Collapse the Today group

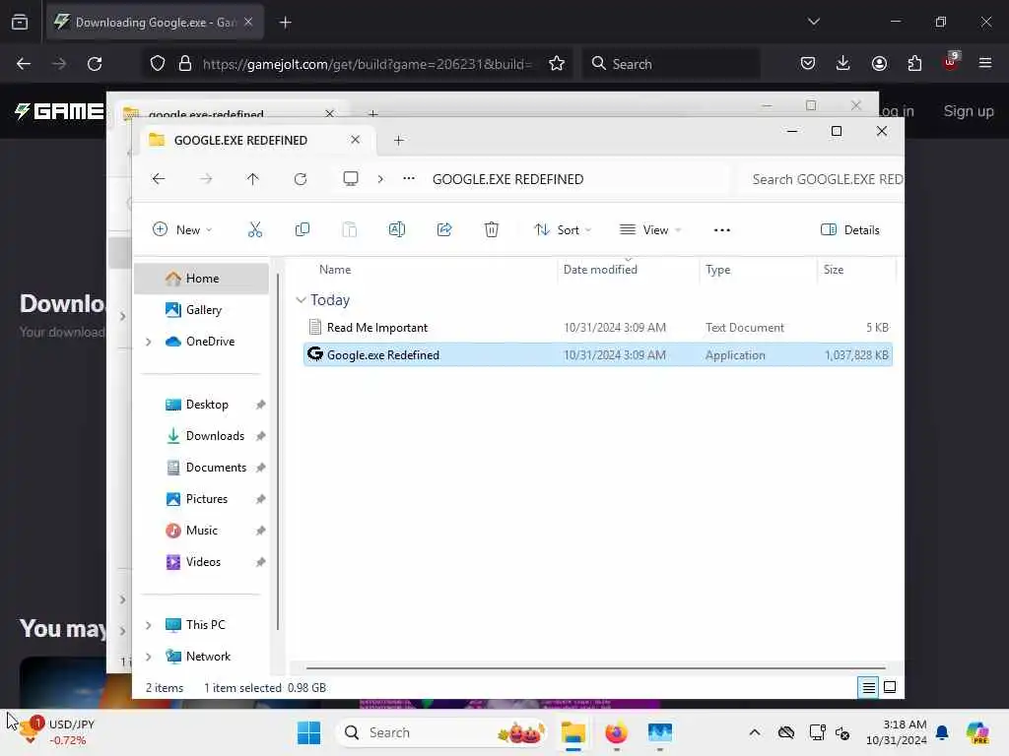[x=301, y=300]
